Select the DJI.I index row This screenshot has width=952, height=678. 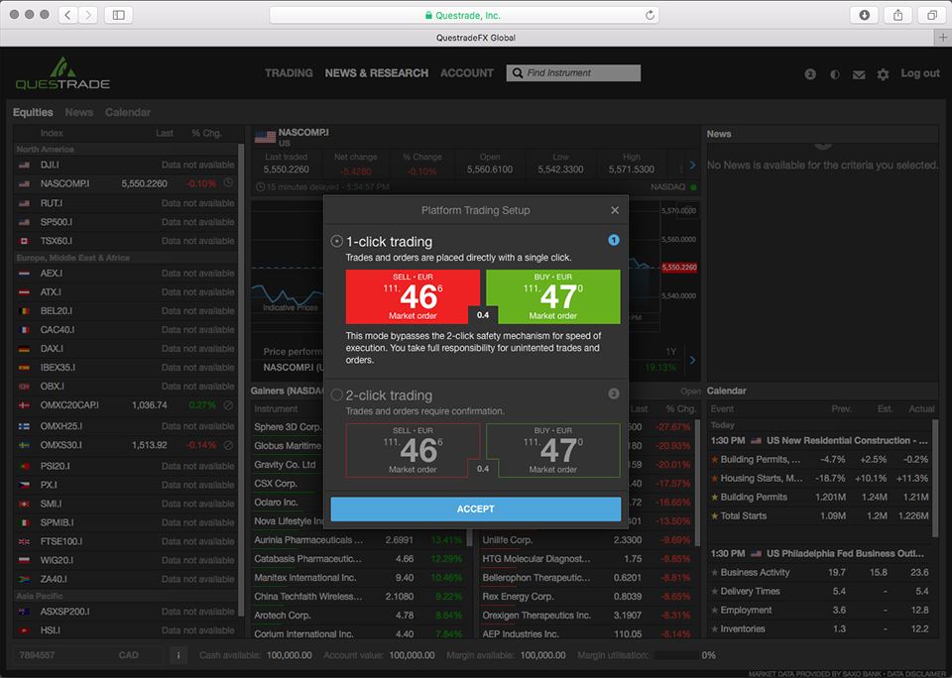coord(125,165)
